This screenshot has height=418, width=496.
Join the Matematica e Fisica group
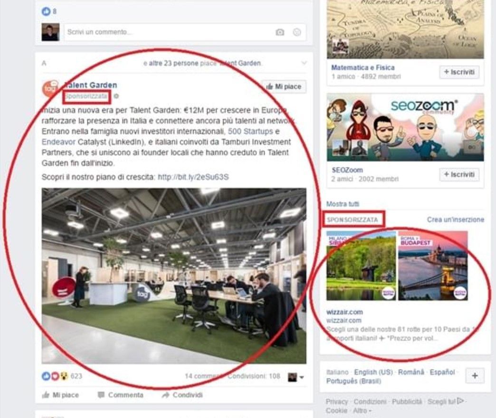pyautogui.click(x=459, y=72)
